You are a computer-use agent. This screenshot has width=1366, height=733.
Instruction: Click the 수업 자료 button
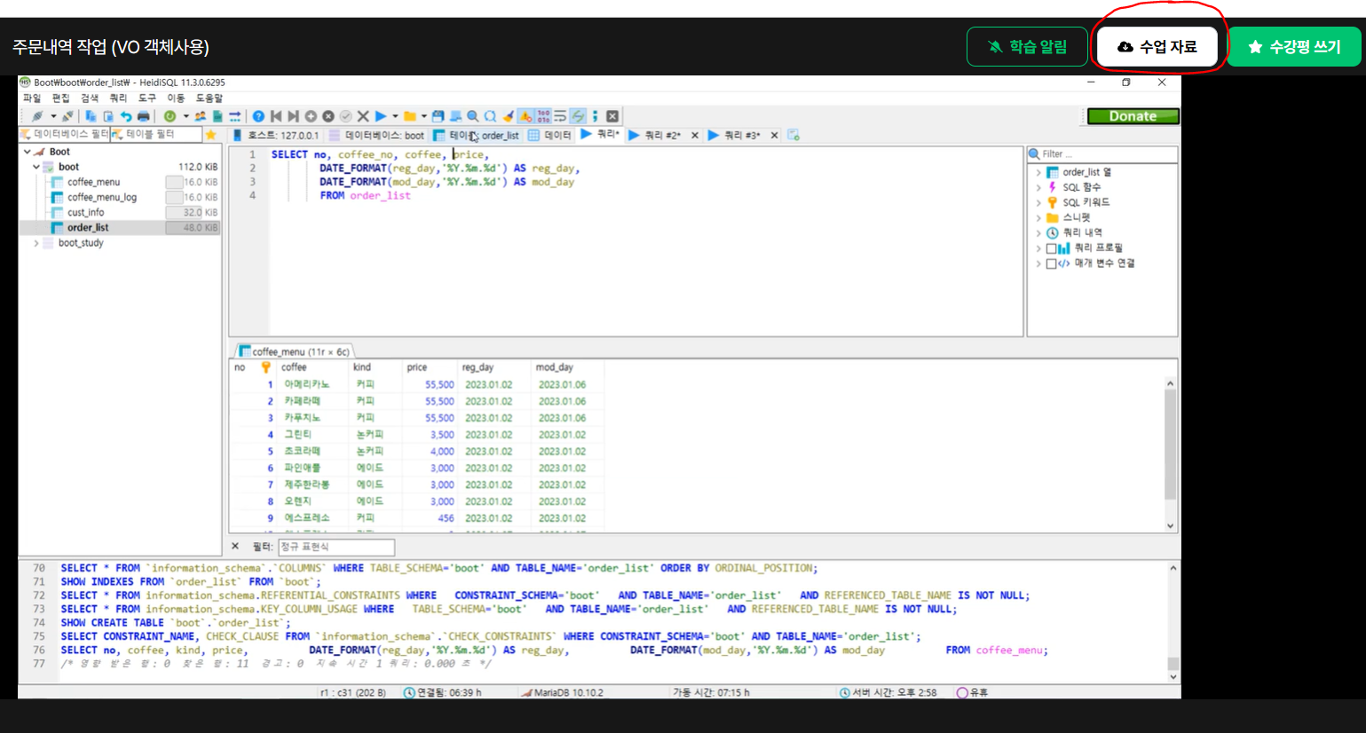click(x=1157, y=46)
